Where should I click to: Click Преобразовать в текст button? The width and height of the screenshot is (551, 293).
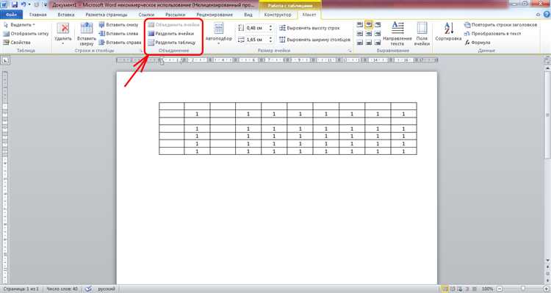(493, 34)
